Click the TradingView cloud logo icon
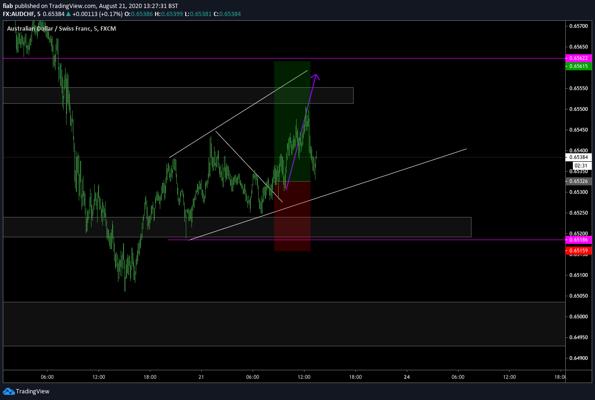The image size is (595, 400). click(x=9, y=391)
